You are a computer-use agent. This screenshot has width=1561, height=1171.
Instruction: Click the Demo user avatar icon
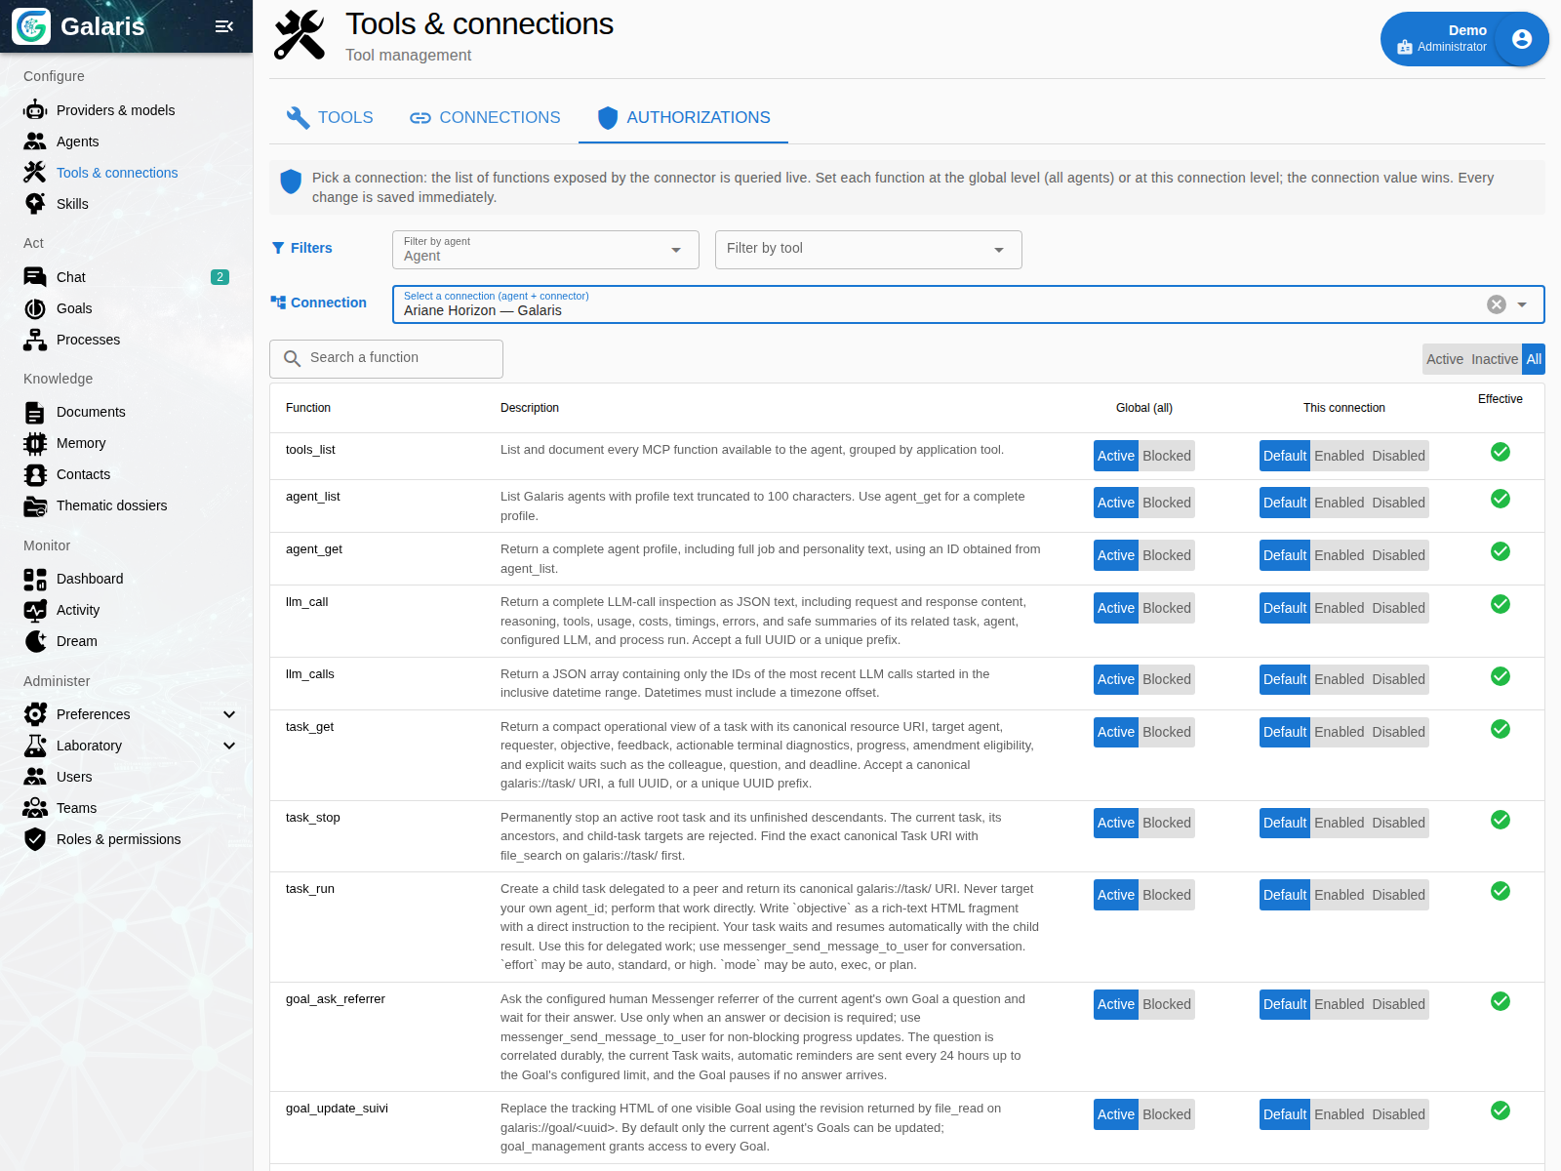pyautogui.click(x=1521, y=39)
